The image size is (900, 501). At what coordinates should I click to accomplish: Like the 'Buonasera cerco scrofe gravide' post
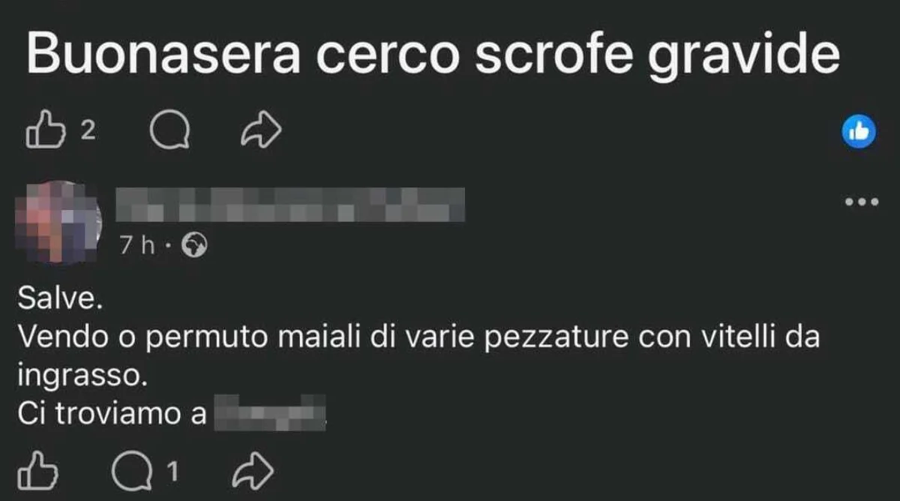pos(43,132)
